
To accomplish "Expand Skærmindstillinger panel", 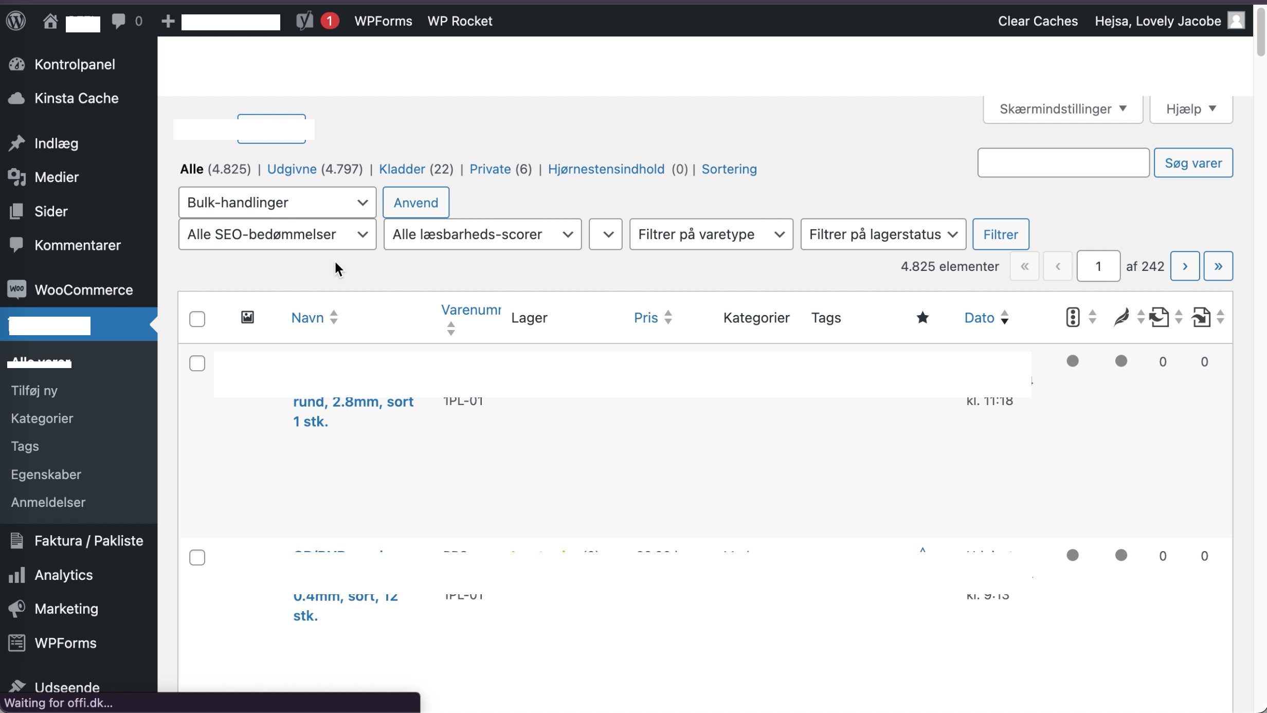I will [1063, 109].
